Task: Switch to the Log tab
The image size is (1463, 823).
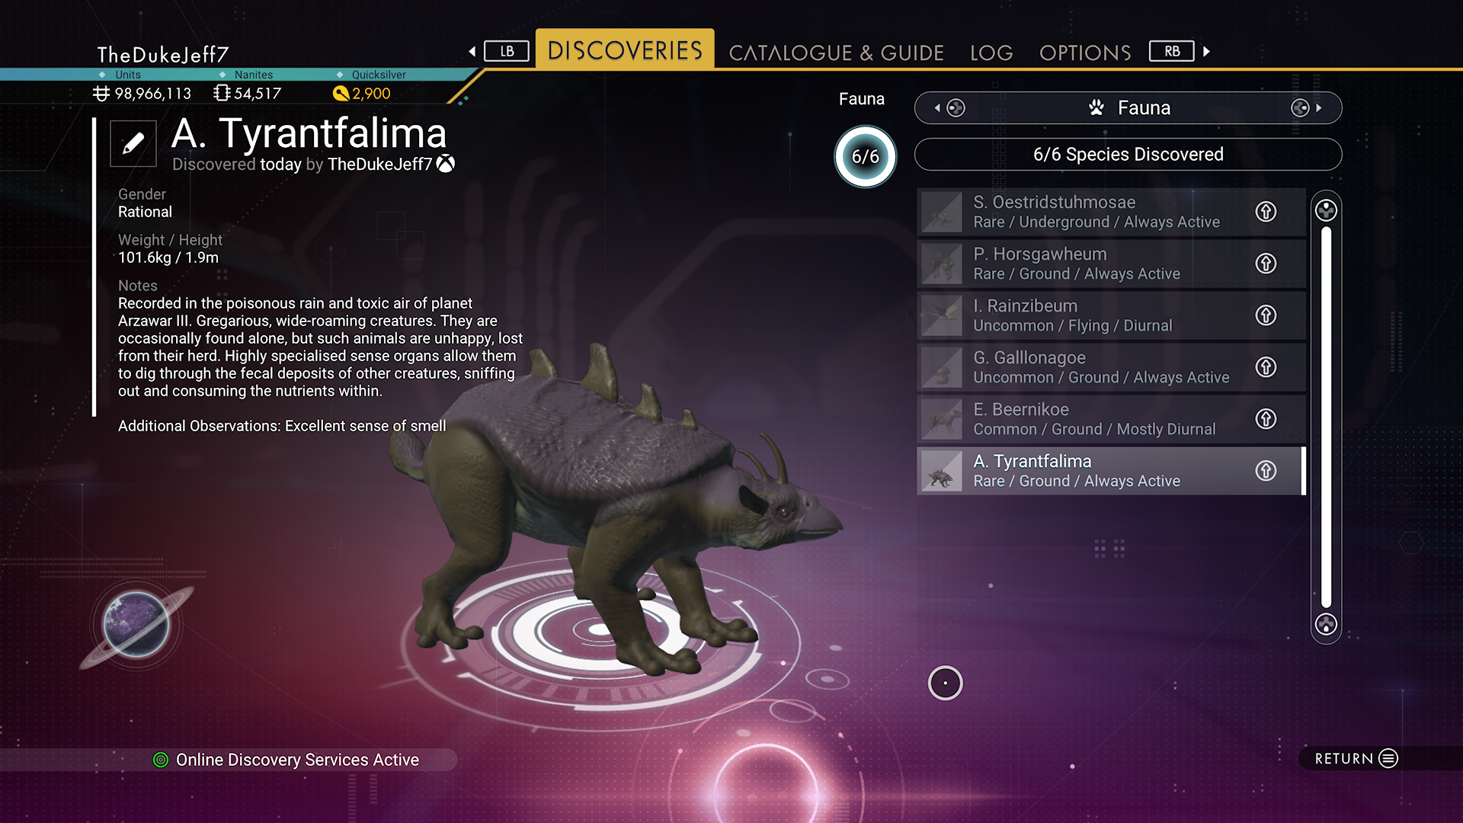Action: tap(991, 53)
